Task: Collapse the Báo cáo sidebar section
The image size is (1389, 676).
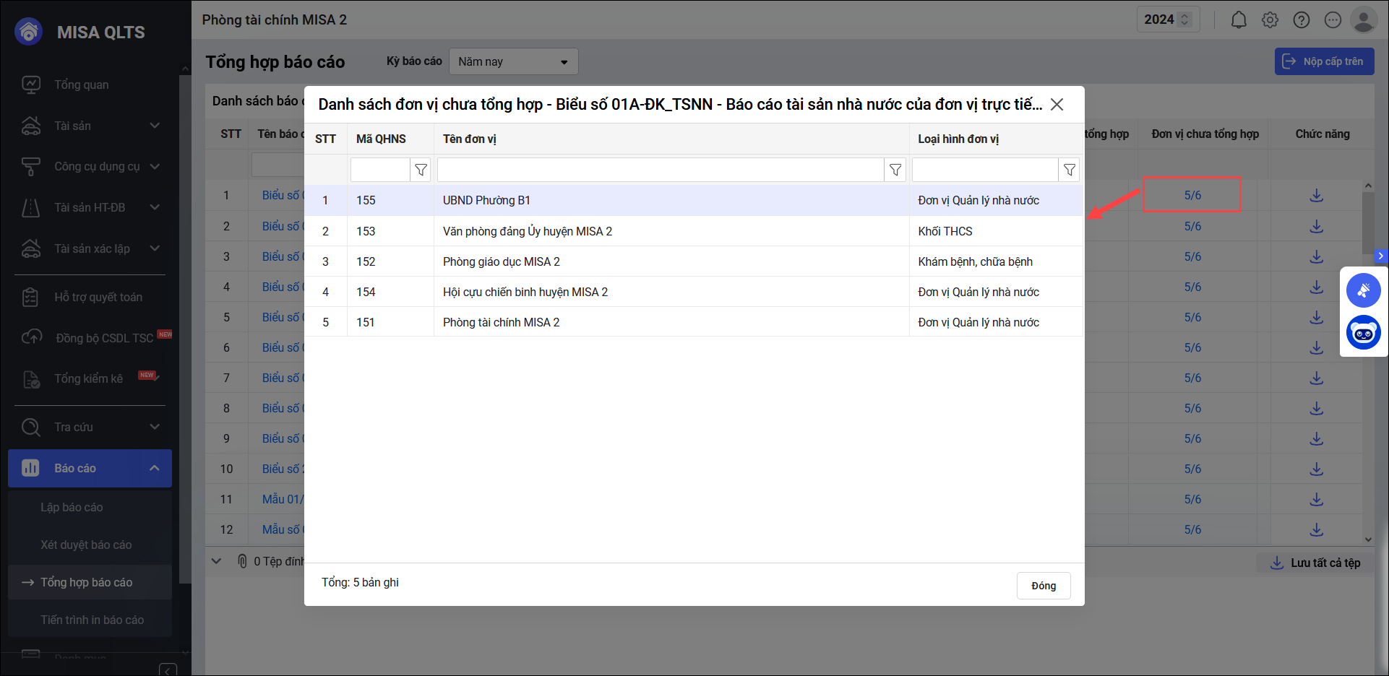Action: (x=154, y=468)
